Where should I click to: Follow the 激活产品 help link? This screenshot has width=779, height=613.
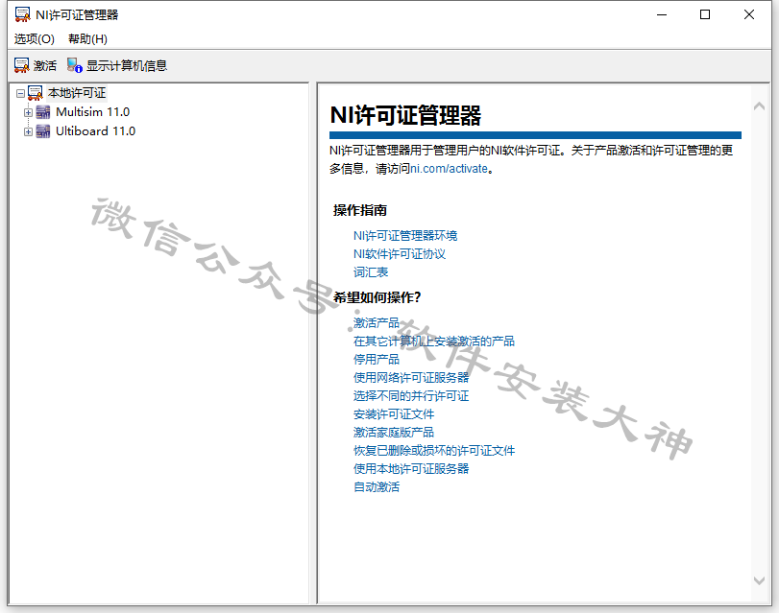377,323
